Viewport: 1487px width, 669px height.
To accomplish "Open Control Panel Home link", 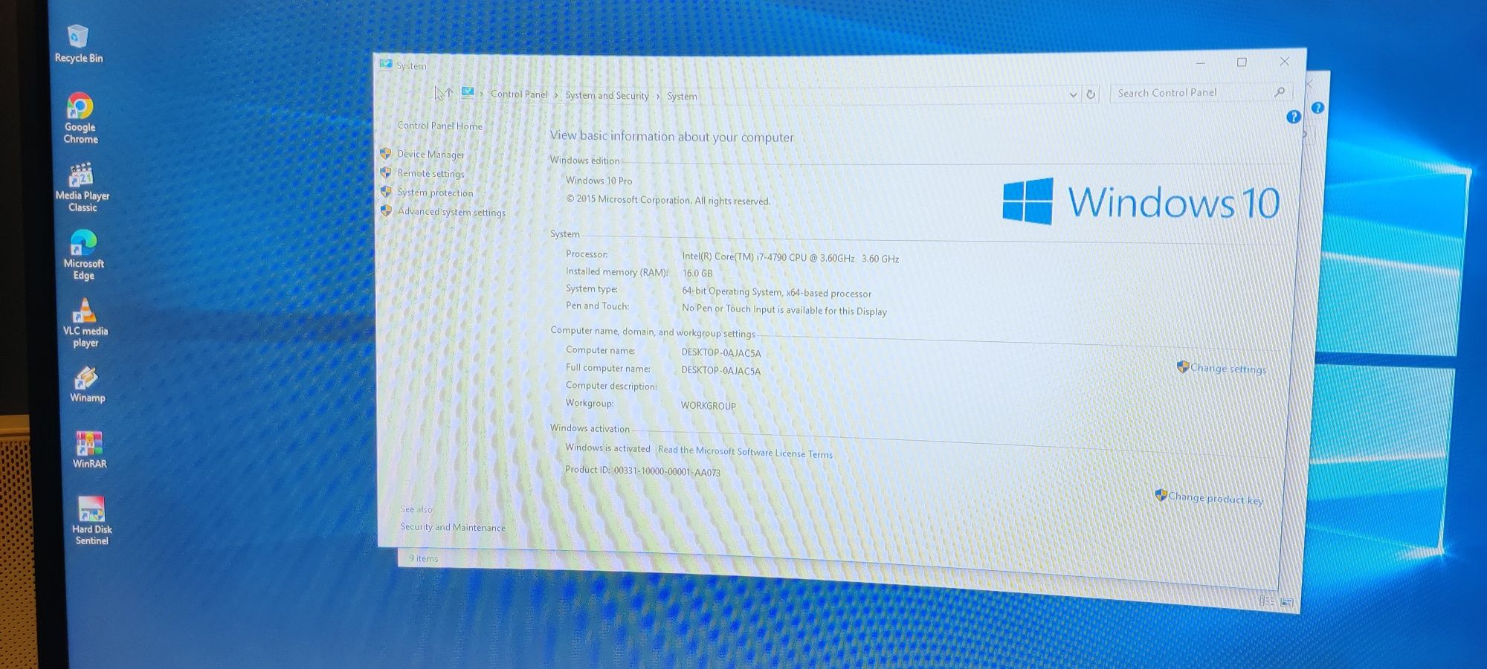I will click(439, 126).
